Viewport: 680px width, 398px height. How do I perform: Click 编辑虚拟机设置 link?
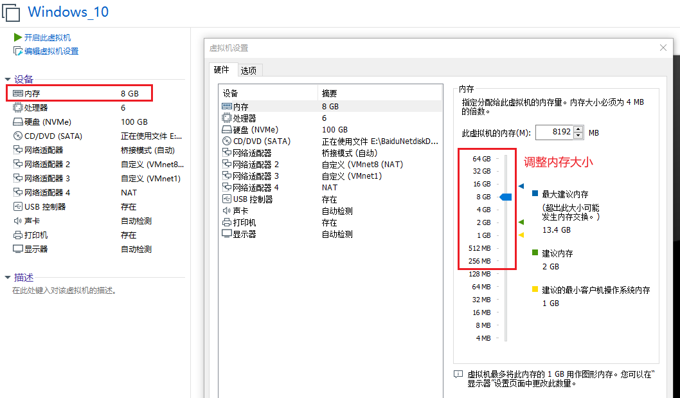pyautogui.click(x=51, y=51)
